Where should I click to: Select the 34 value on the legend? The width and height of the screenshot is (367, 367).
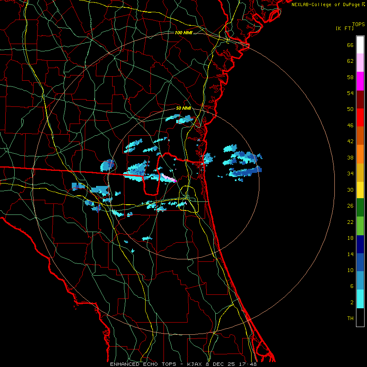pos(350,174)
